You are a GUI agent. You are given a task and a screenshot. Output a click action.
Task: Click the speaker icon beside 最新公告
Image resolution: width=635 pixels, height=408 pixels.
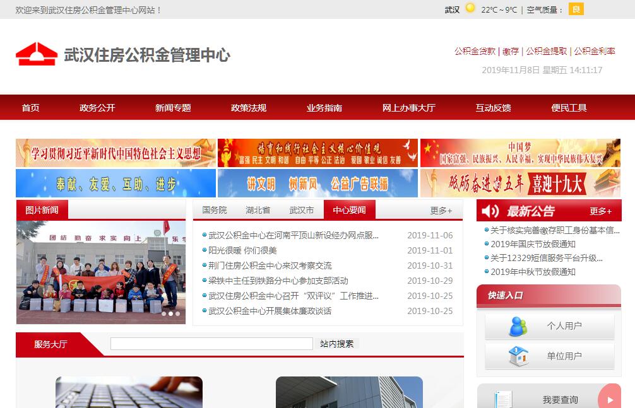(490, 211)
